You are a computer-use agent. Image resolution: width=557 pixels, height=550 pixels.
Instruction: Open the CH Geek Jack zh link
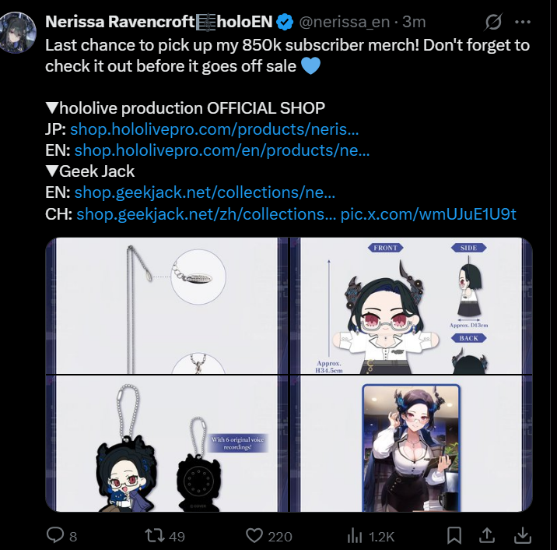[206, 213]
